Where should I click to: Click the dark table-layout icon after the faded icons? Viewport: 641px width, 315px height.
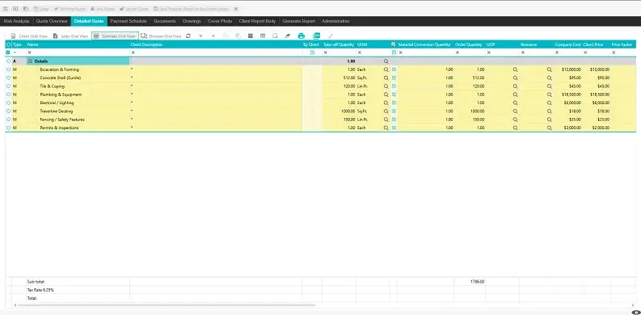251,36
